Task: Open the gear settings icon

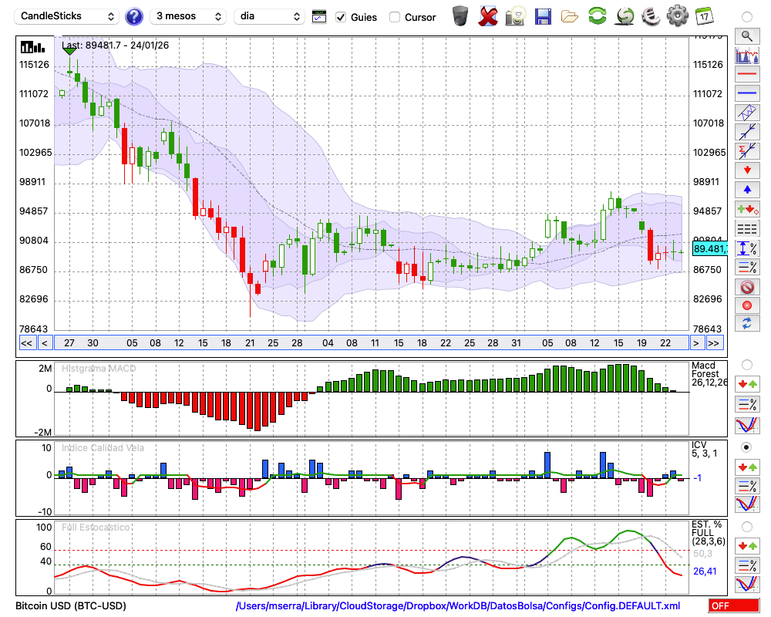Action: (x=677, y=15)
